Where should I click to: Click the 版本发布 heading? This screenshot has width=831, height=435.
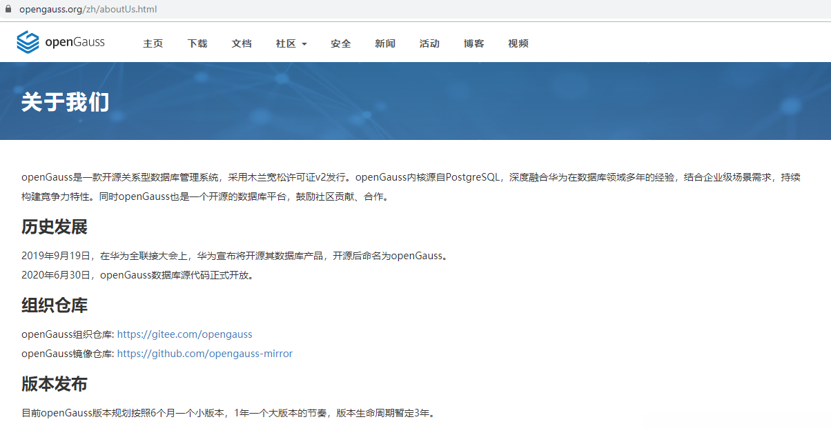coord(55,384)
